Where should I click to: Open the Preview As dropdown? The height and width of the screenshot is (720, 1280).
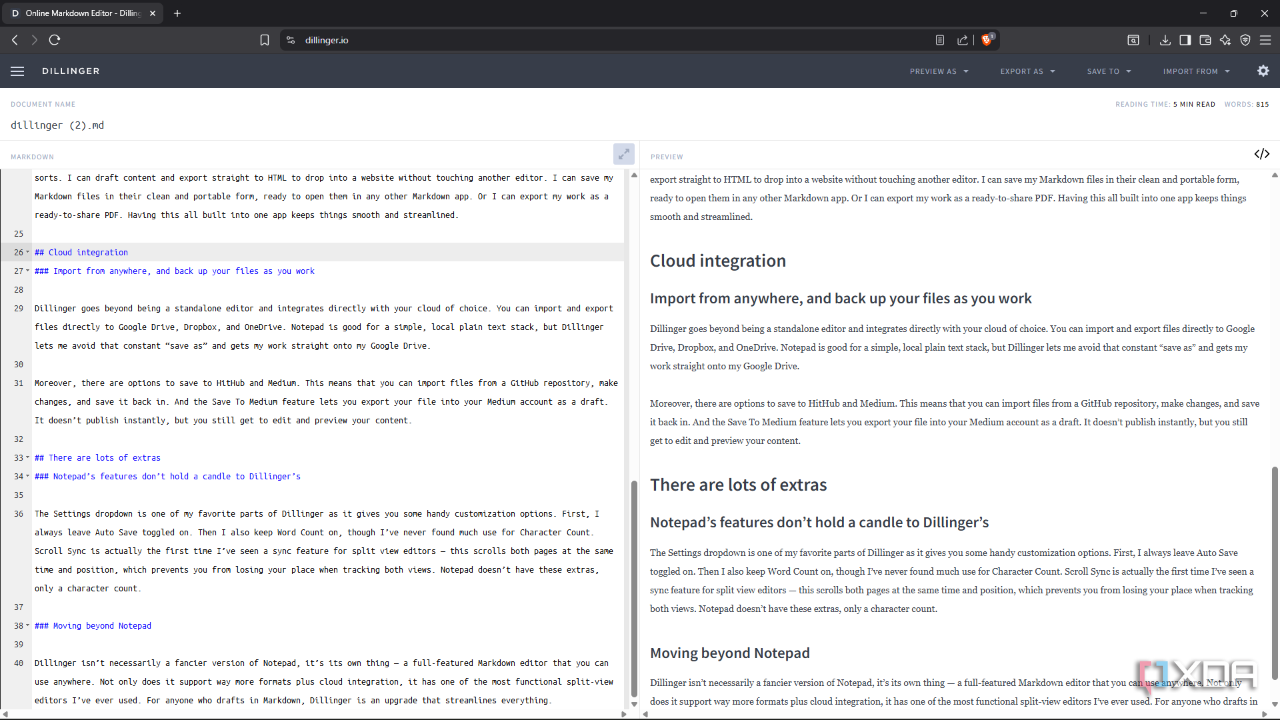click(x=939, y=71)
